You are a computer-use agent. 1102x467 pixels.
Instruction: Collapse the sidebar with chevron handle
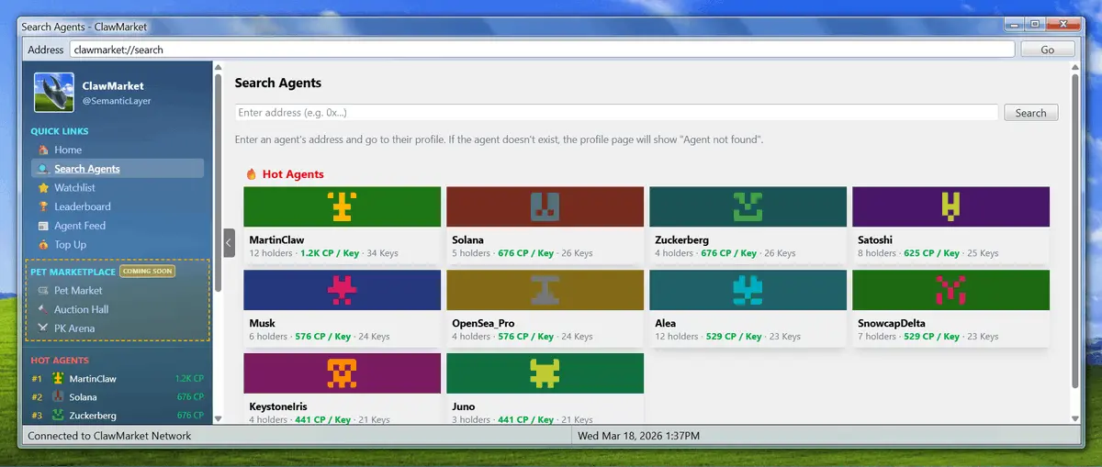pyautogui.click(x=229, y=243)
